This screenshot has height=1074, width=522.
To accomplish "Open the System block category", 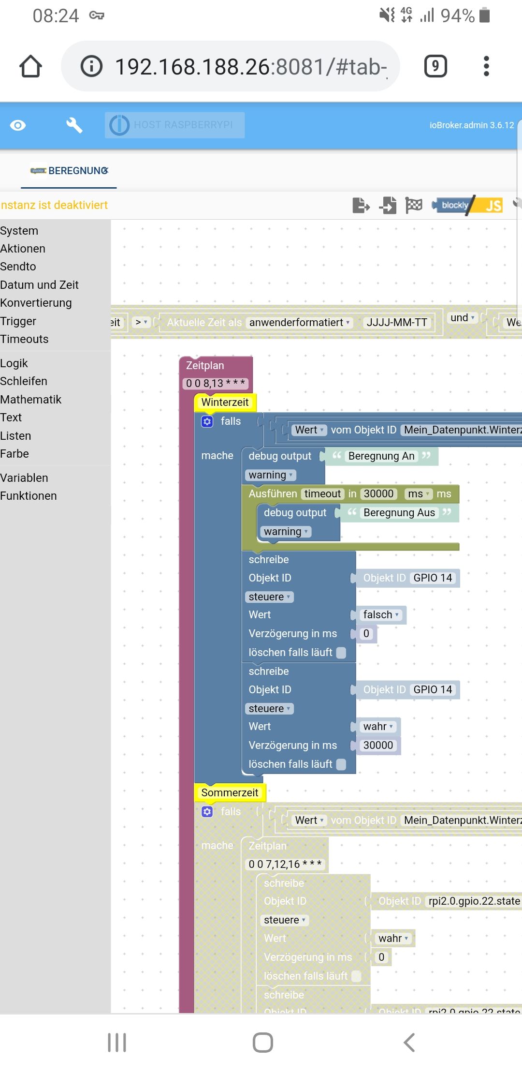I will [19, 231].
